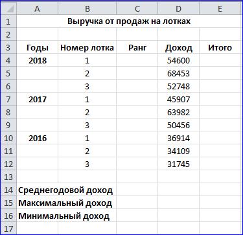Viewport: 243px width, 235px height.
Task: Select column D header
Action: click(178, 8)
